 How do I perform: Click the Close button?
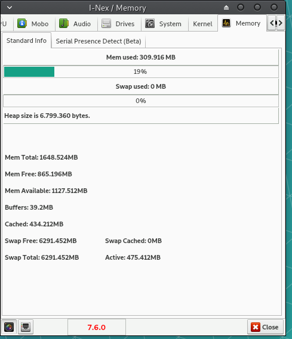click(x=265, y=327)
